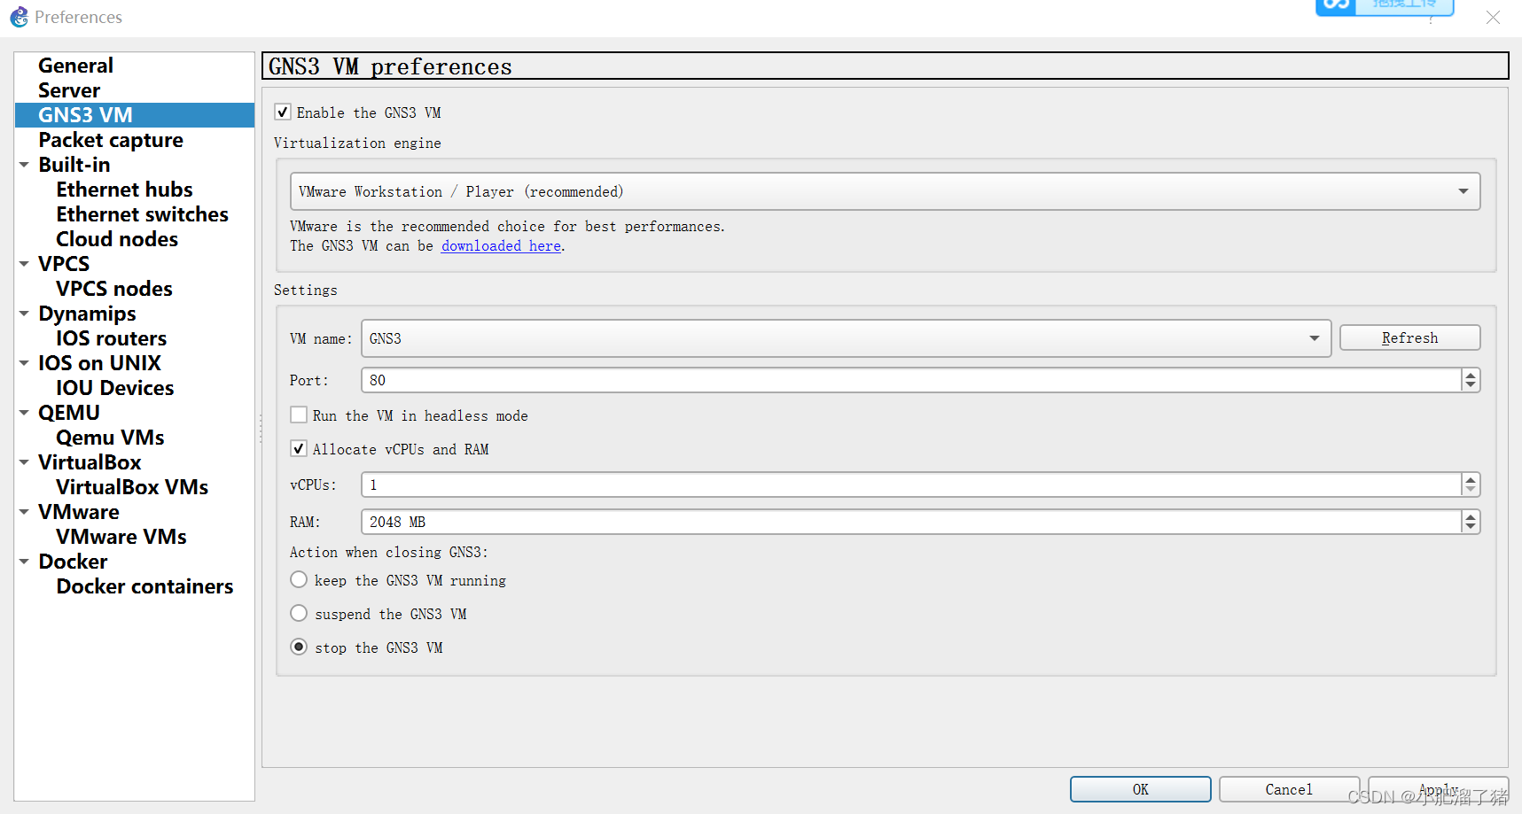The height and width of the screenshot is (814, 1522).
Task: Click the OK button
Action: click(x=1140, y=789)
